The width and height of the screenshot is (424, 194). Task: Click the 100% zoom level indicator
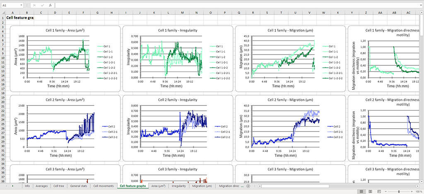coord(418,191)
